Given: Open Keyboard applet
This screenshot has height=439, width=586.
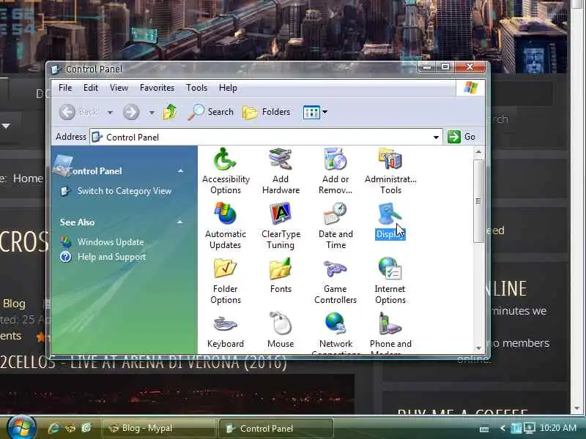Looking at the screenshot, I should point(226,331).
